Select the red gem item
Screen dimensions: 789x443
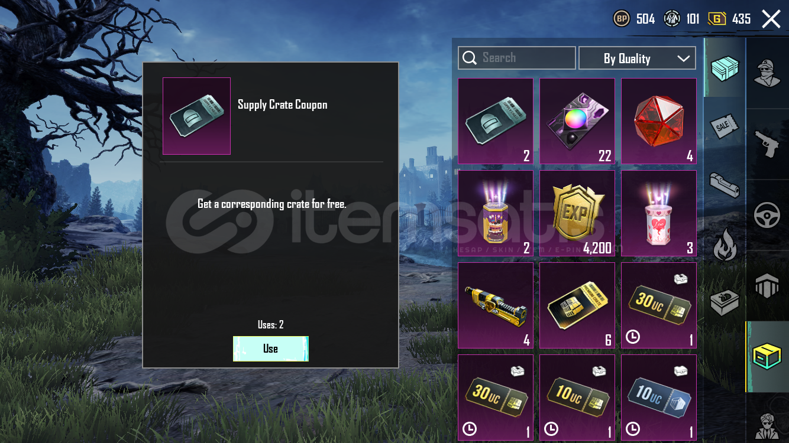tap(659, 121)
